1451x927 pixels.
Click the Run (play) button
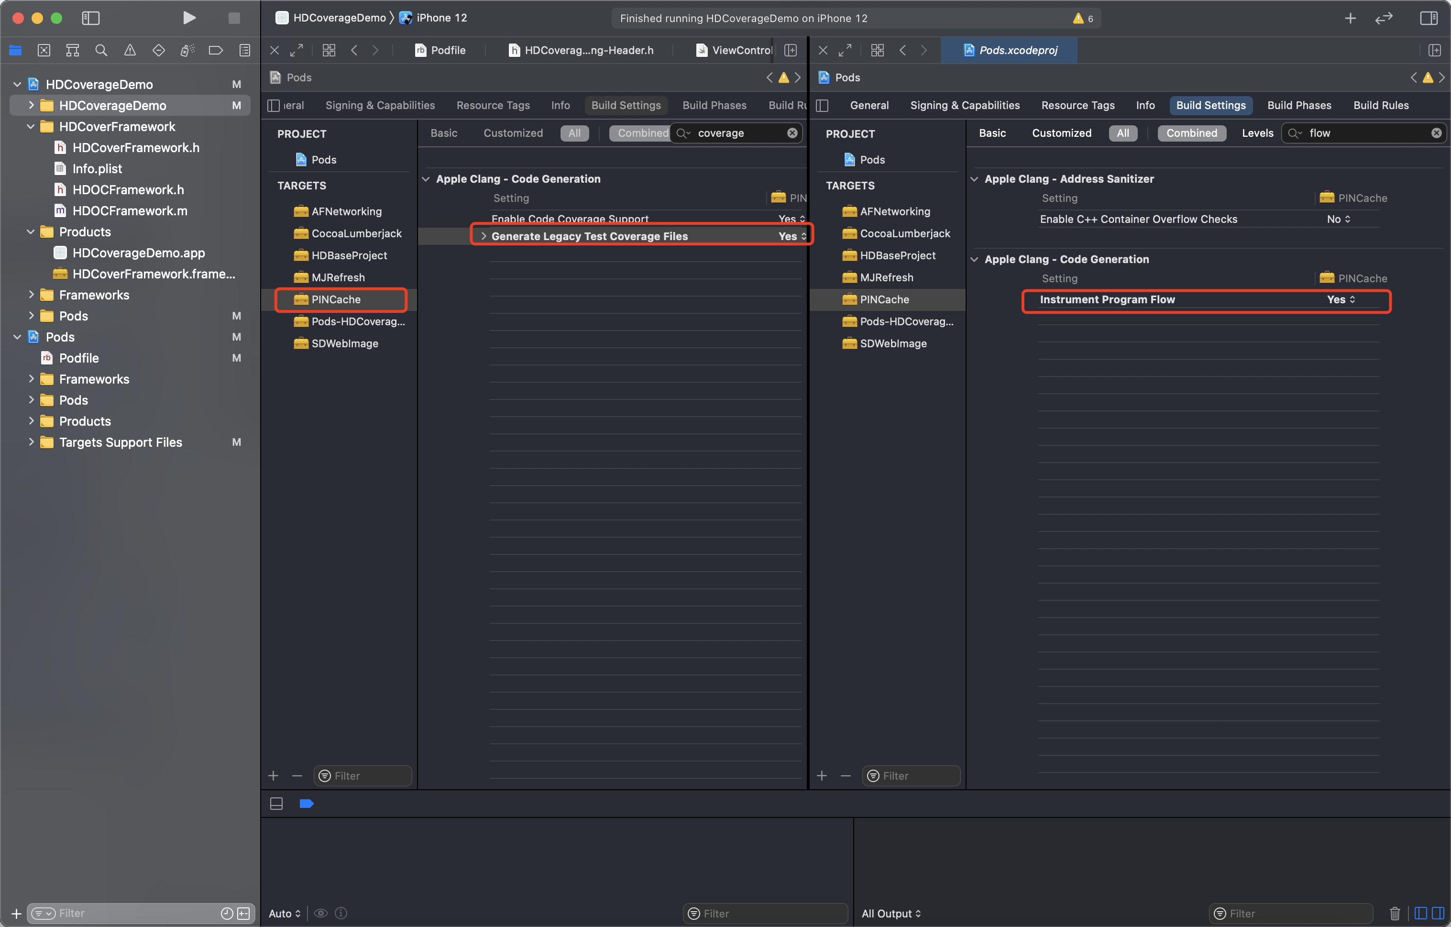point(188,18)
